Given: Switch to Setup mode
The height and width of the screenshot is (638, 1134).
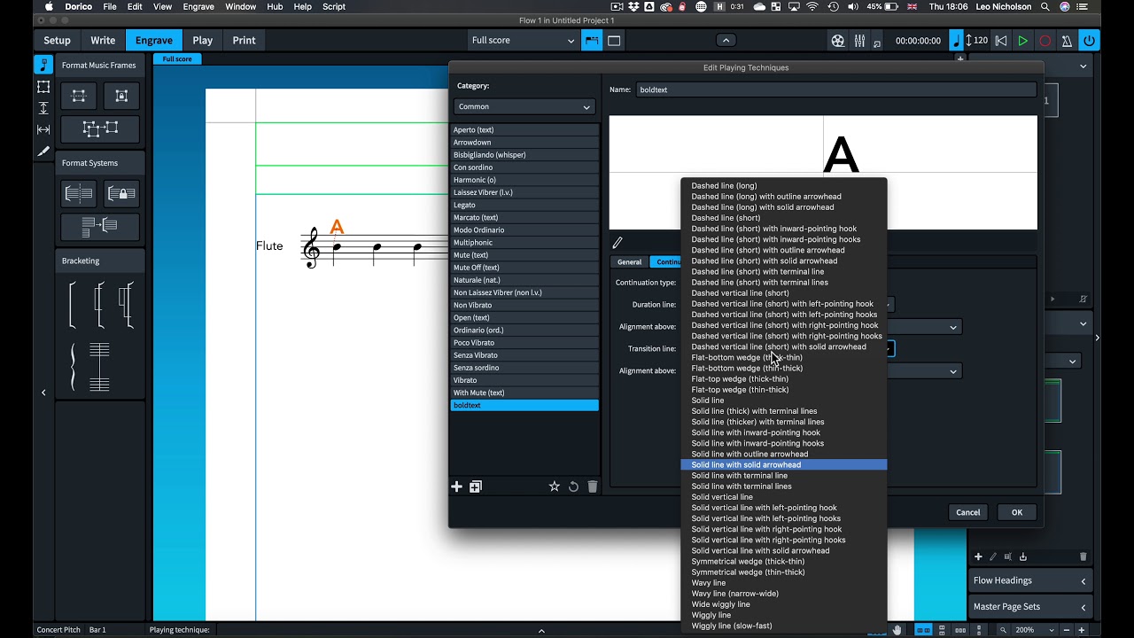Looking at the screenshot, I should (x=57, y=41).
